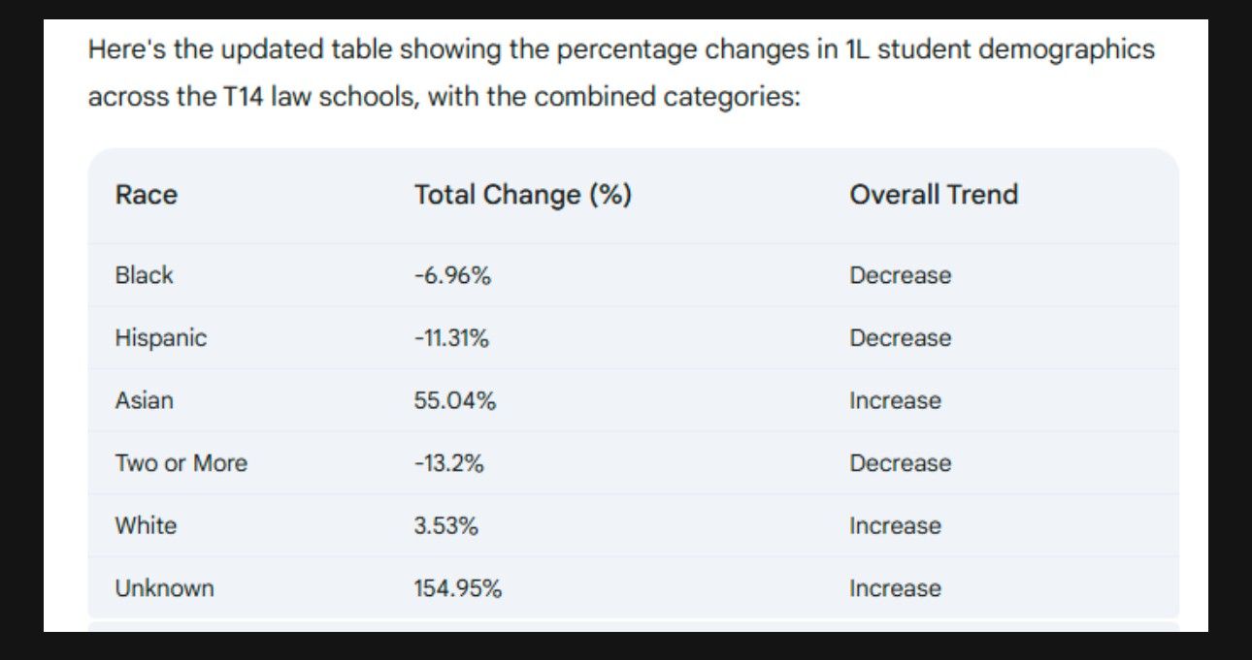The height and width of the screenshot is (660, 1252).
Task: Select the Asian row label
Action: 144,400
